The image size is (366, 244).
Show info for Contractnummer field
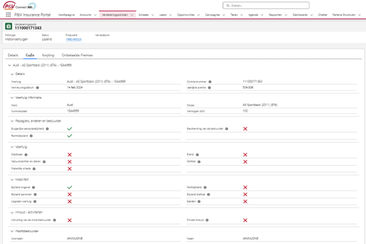pyautogui.click(x=210, y=82)
